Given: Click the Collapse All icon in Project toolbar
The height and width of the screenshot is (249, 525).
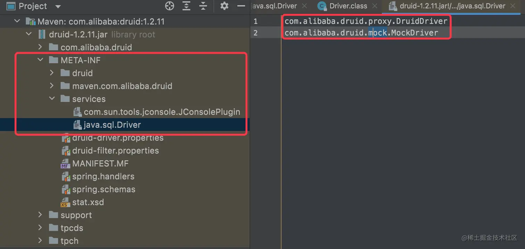Looking at the screenshot, I should [x=203, y=6].
